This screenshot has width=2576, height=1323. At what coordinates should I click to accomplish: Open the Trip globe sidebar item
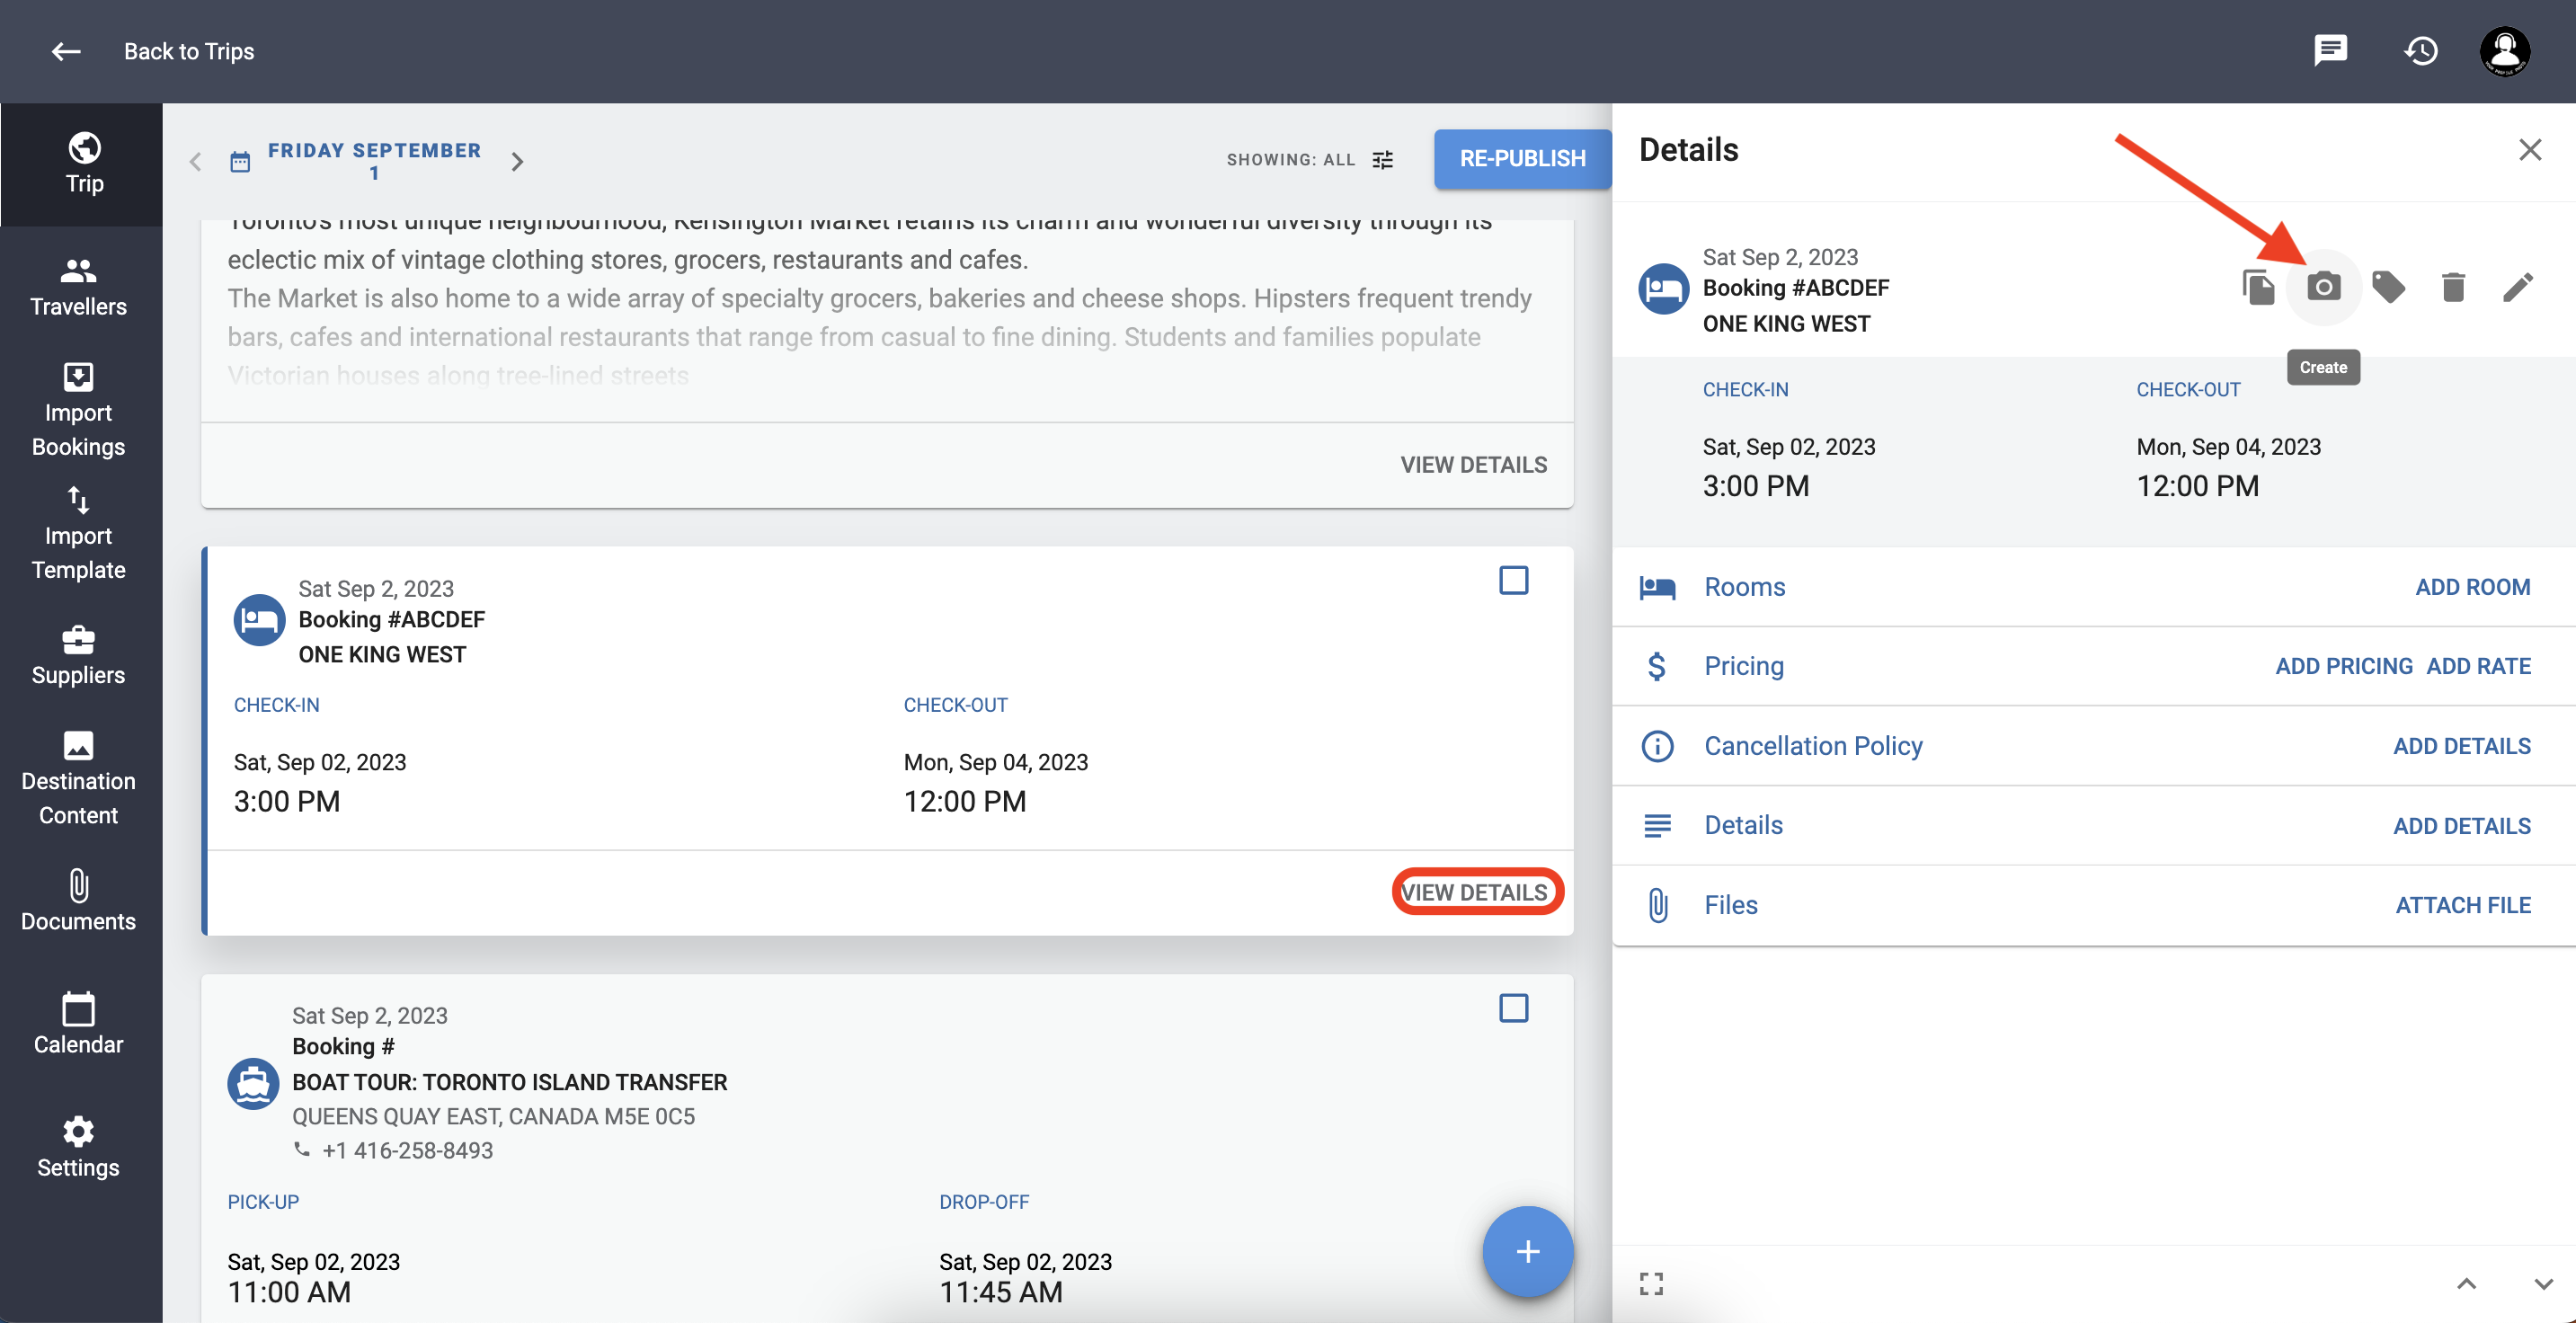84,164
